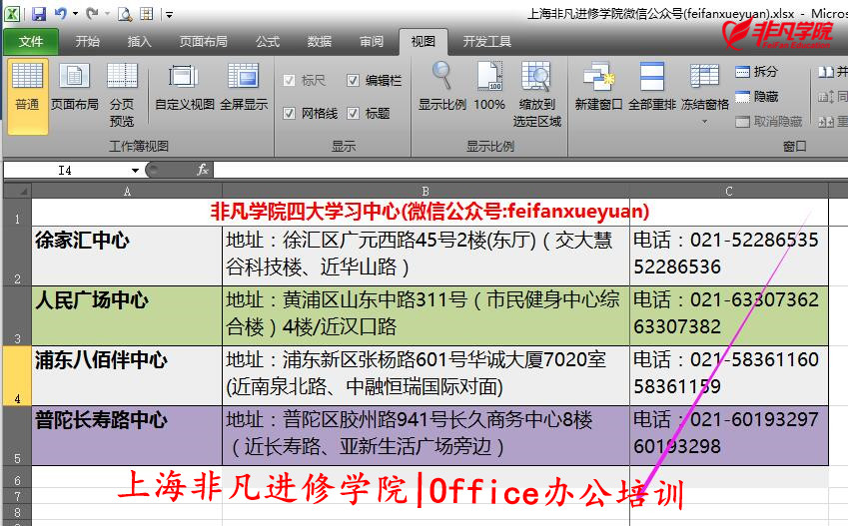Open the Name Box dropdown arrow
Viewport: 848px width, 526px height.
pyautogui.click(x=135, y=171)
